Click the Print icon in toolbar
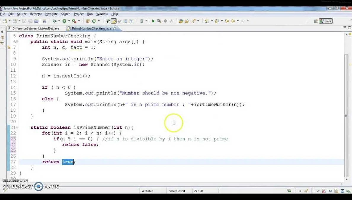This screenshot has width=352, height=200. (36, 21)
